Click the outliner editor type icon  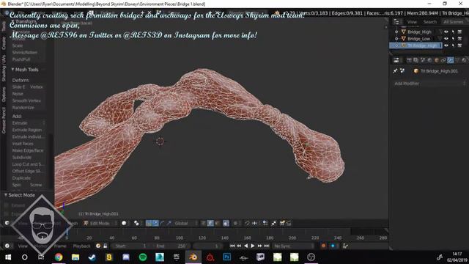tap(396, 22)
